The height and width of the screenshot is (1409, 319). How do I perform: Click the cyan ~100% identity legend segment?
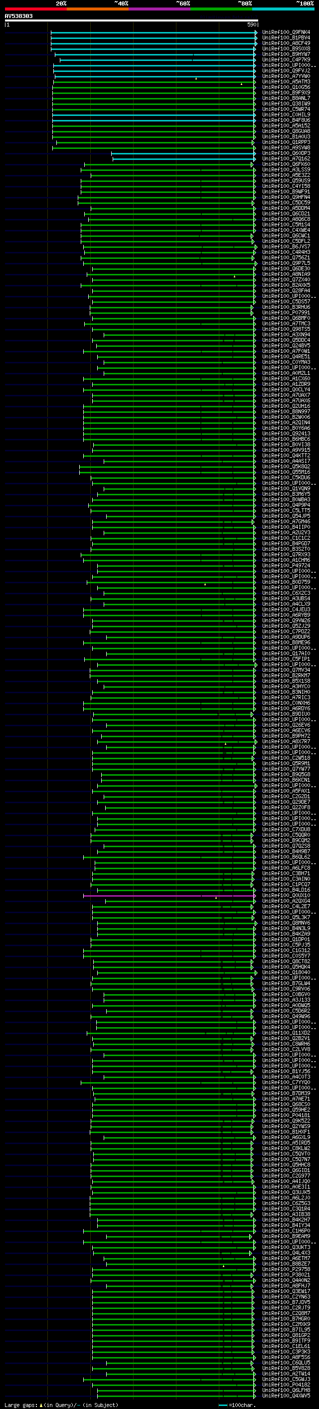tap(283, 9)
